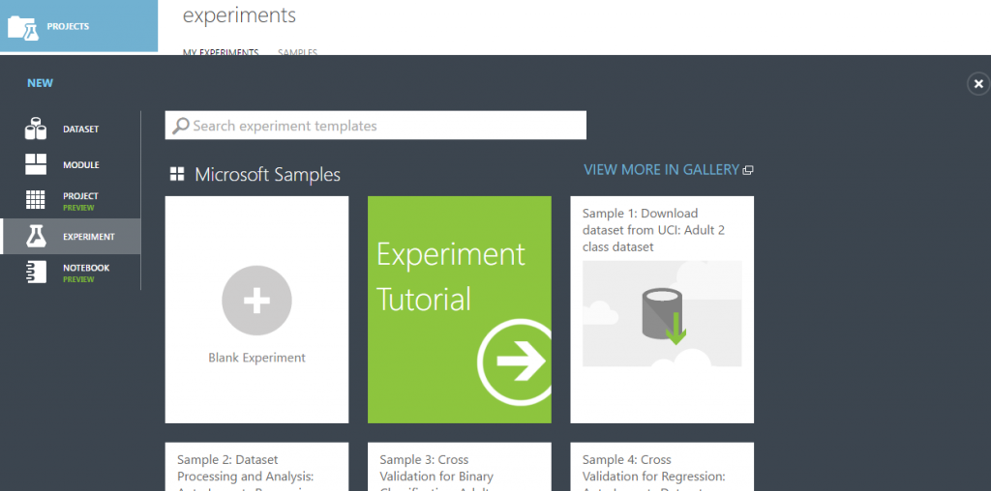
Task: Click the Search experiment templates field
Action: click(x=375, y=125)
